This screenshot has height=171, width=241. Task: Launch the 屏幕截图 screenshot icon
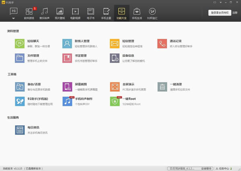(67, 87)
